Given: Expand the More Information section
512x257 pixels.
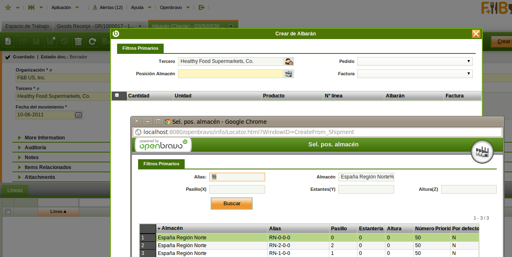Looking at the screenshot, I should coord(45,138).
